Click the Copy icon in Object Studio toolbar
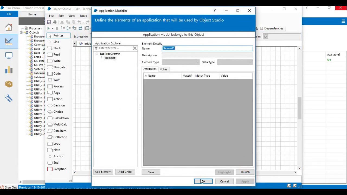The height and width of the screenshot is (195, 347). click(68, 22)
